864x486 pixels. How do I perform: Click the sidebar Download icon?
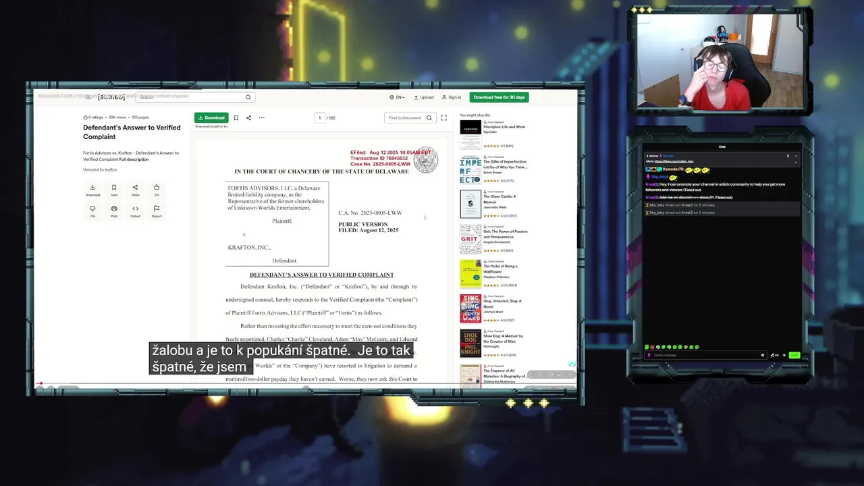pos(92,190)
